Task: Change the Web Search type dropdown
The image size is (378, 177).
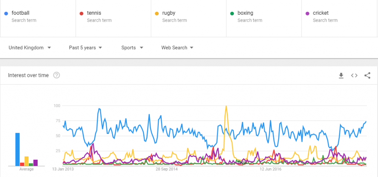Action: click(x=177, y=47)
